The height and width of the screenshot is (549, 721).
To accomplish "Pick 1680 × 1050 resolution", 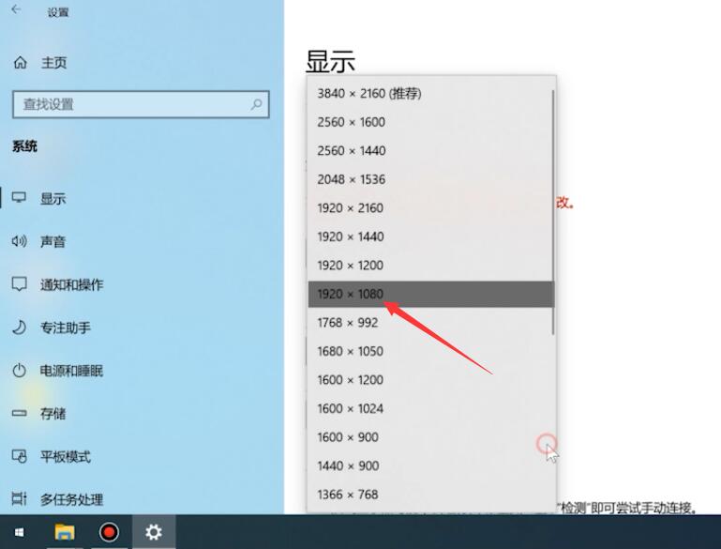I will click(431, 351).
